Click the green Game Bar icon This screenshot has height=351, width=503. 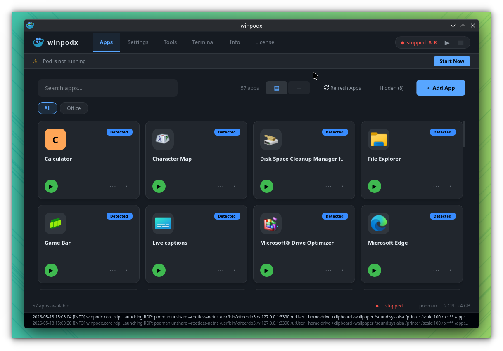pyautogui.click(x=55, y=223)
